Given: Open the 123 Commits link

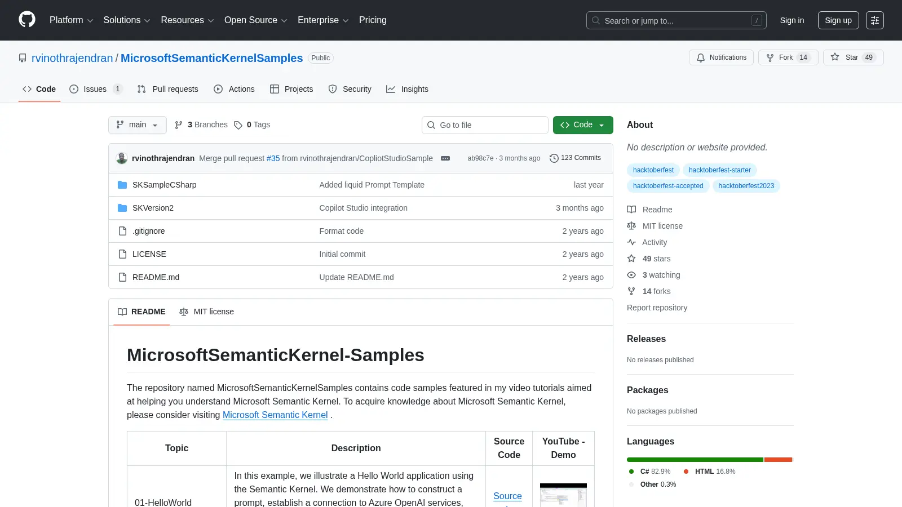Looking at the screenshot, I should [576, 158].
